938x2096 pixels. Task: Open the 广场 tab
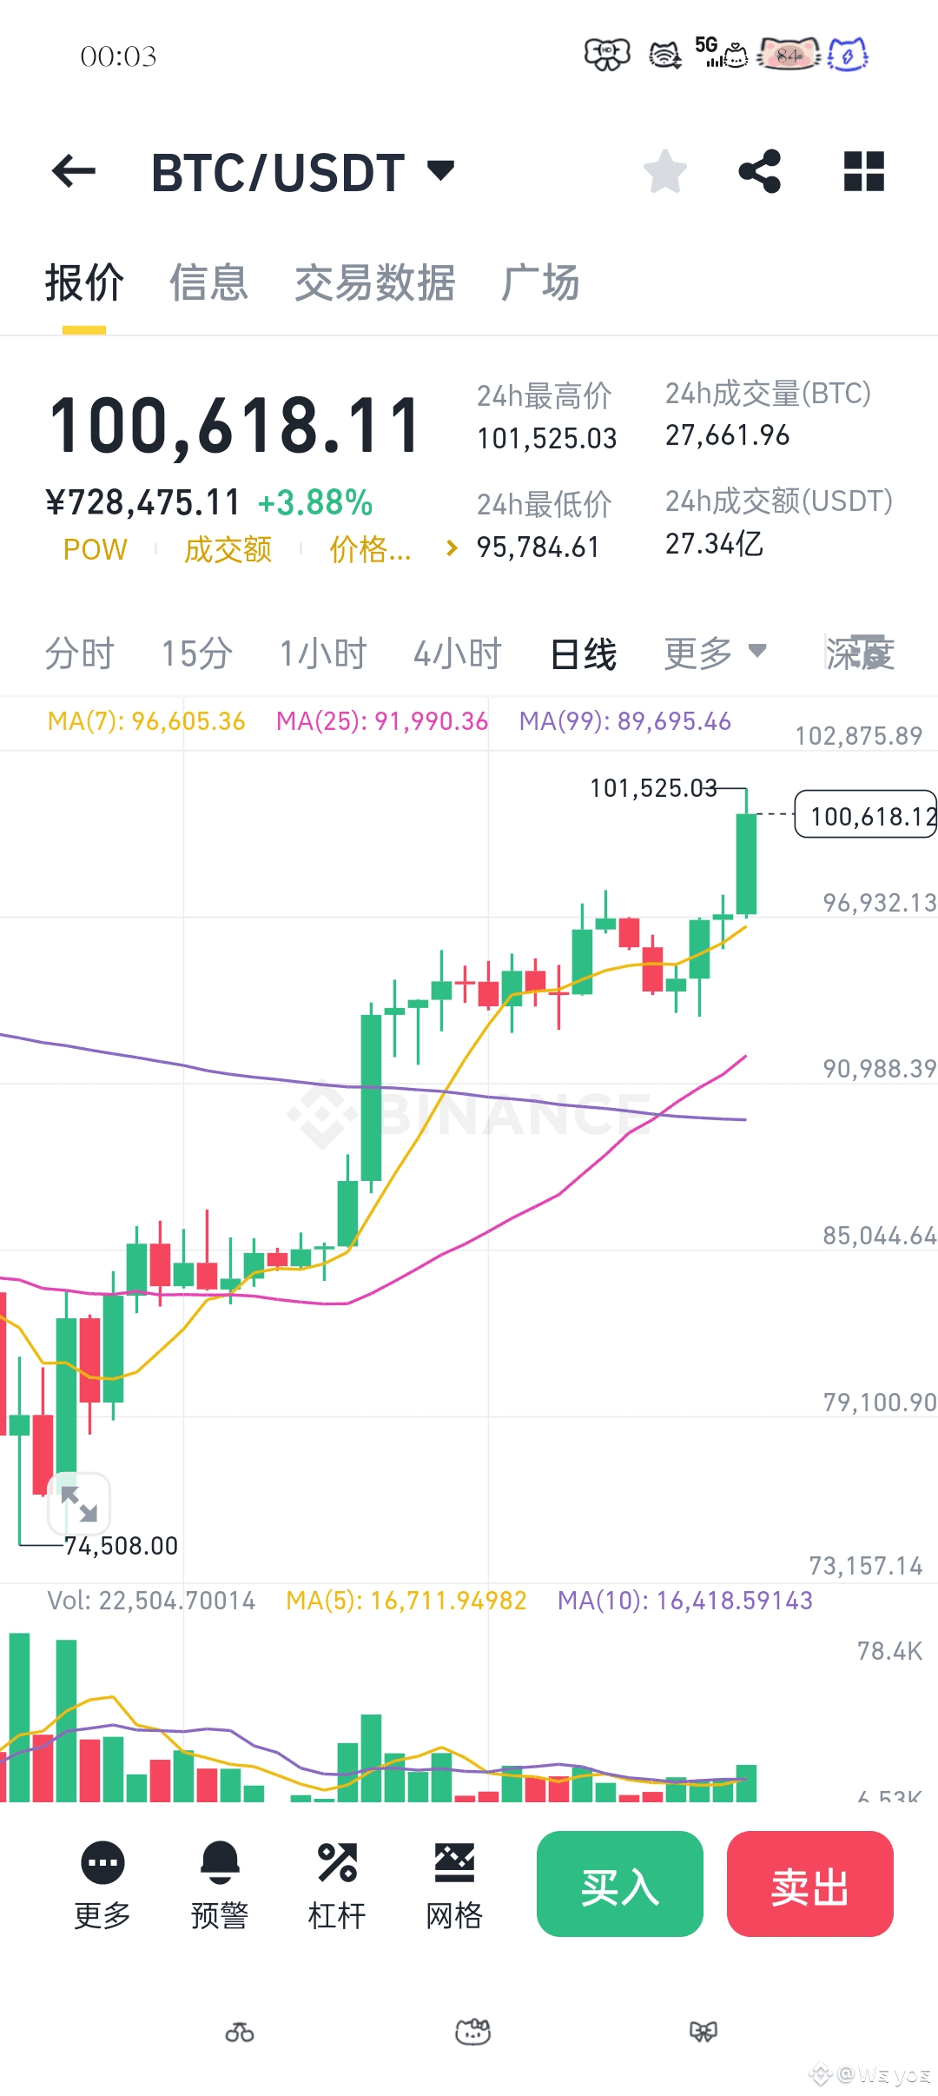click(540, 282)
